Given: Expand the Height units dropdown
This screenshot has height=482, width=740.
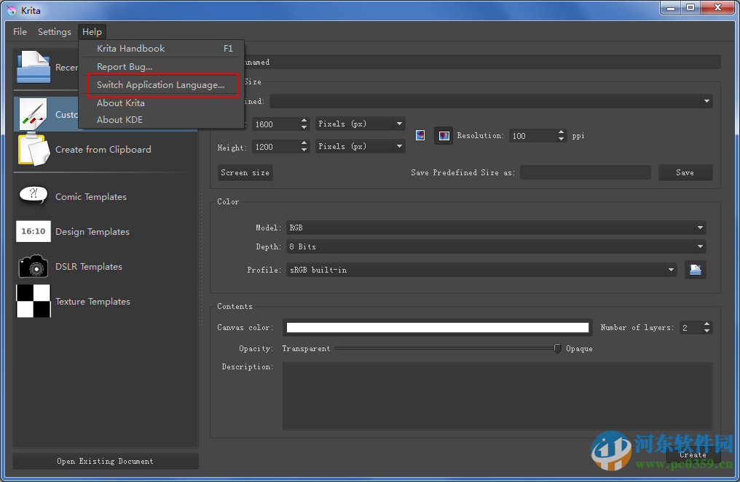Looking at the screenshot, I should click(360, 147).
